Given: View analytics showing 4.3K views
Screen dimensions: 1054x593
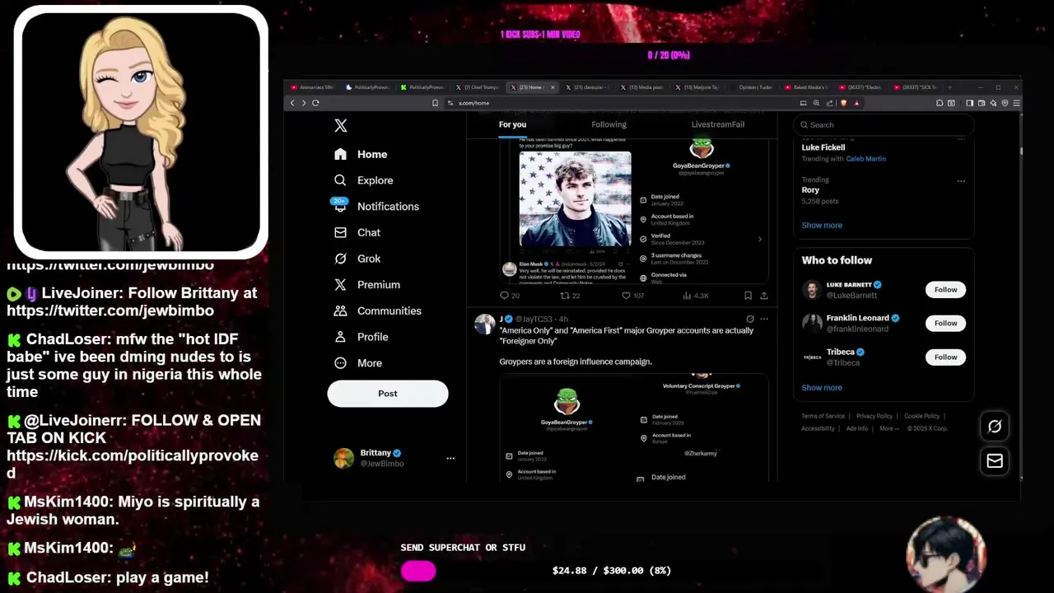Looking at the screenshot, I should [696, 296].
